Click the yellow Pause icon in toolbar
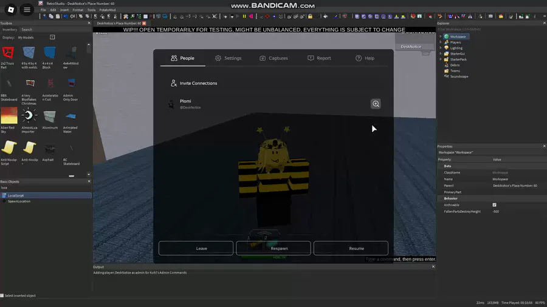547x307 pixels. point(244,16)
